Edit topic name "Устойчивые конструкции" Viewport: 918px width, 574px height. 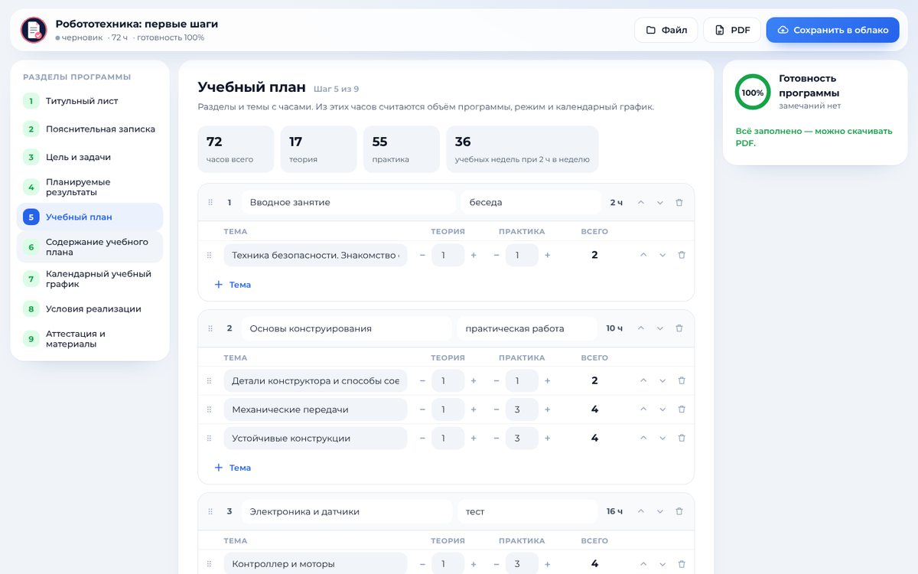315,439
